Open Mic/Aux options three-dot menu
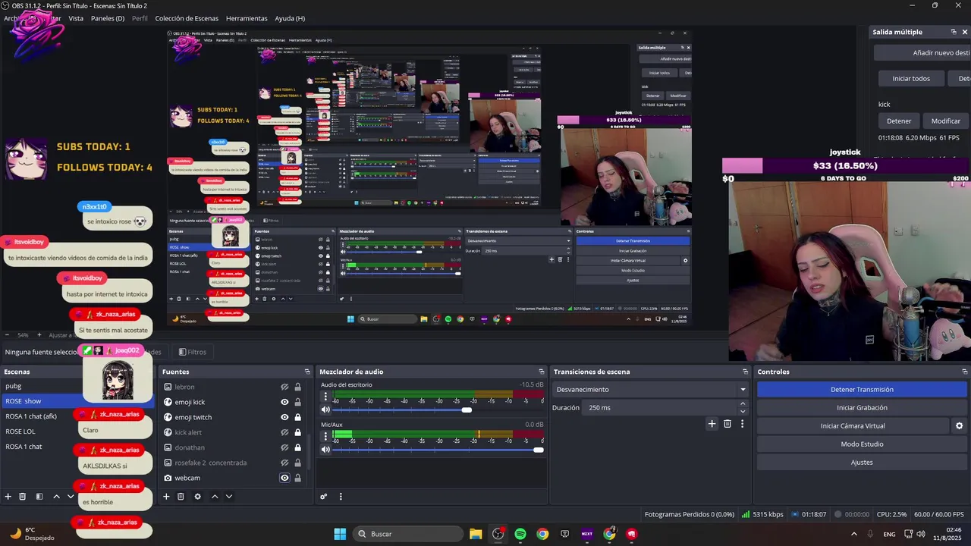This screenshot has width=971, height=546. point(325,437)
